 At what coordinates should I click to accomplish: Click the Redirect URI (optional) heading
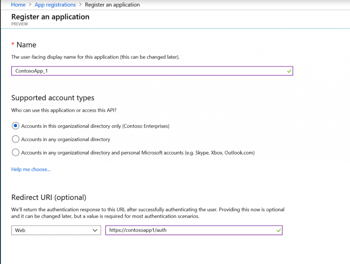pos(49,197)
